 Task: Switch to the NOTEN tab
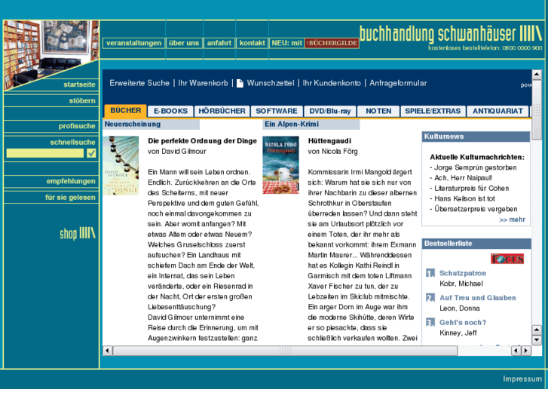tap(378, 111)
